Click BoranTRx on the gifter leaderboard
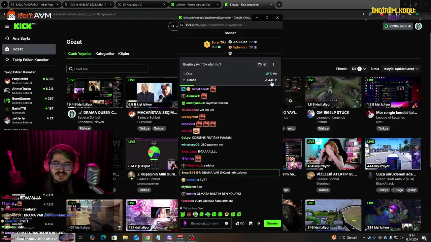The image size is (431, 242). (219, 42)
